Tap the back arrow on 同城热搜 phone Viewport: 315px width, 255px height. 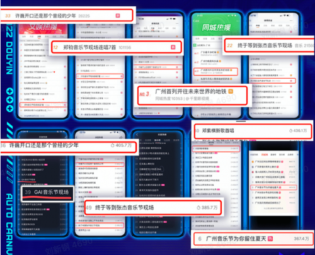point(195,21)
